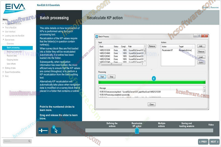Select the slider handle at Recalculate KP action
This screenshot has height=147, width=221.
(137, 131)
